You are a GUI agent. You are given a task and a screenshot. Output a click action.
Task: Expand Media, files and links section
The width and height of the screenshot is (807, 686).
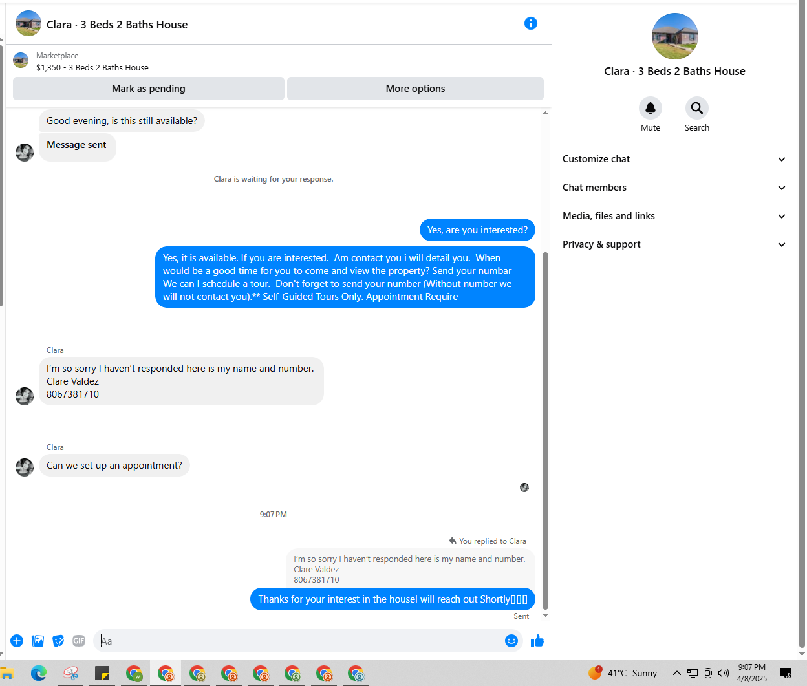click(x=674, y=216)
